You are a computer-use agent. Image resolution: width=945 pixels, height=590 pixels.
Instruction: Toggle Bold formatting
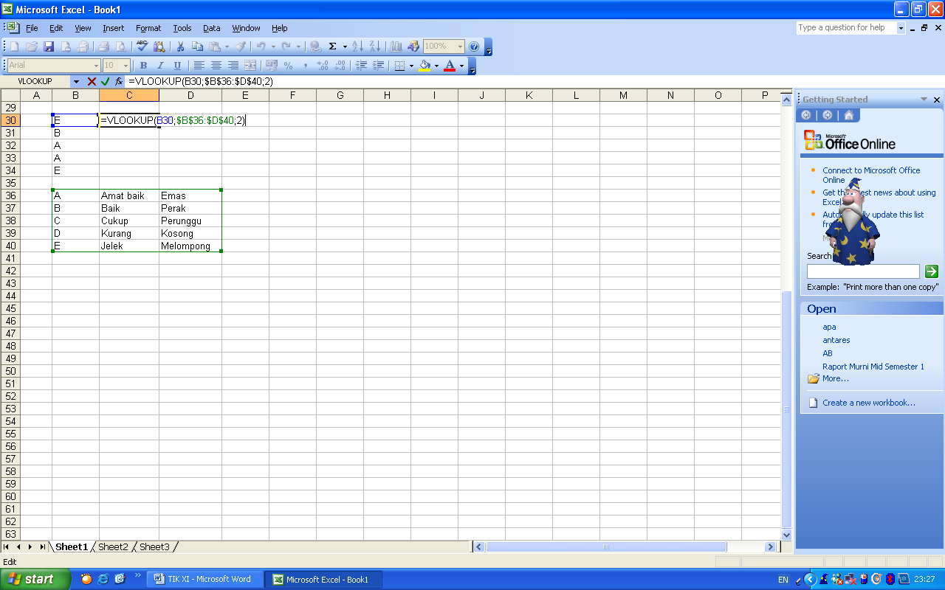[143, 66]
